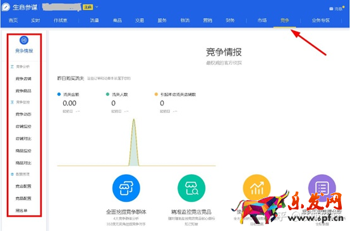Toggle the 引起本店流失店铺数 orange legend dot
This screenshot has width=350, height=231.
(x=156, y=94)
